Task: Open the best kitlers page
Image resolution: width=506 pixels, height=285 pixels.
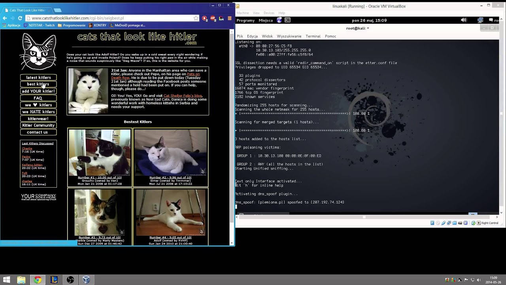Action: 38,84
